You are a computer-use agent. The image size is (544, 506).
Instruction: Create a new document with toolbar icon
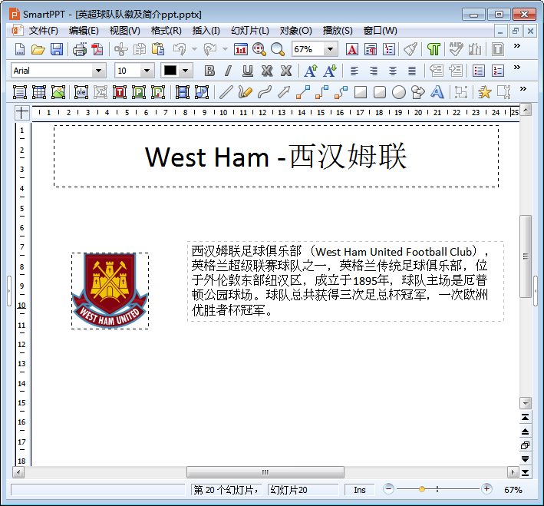tap(20, 49)
